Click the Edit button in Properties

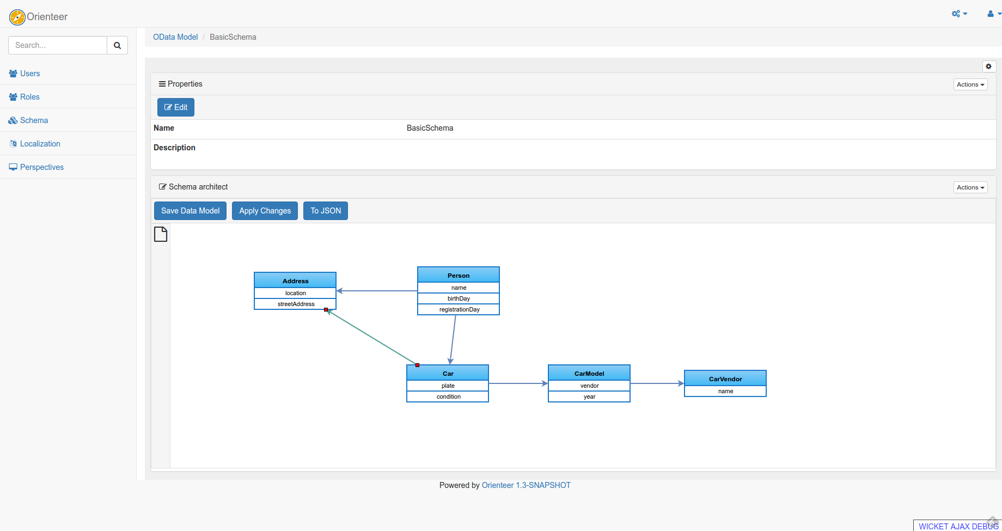pos(175,107)
